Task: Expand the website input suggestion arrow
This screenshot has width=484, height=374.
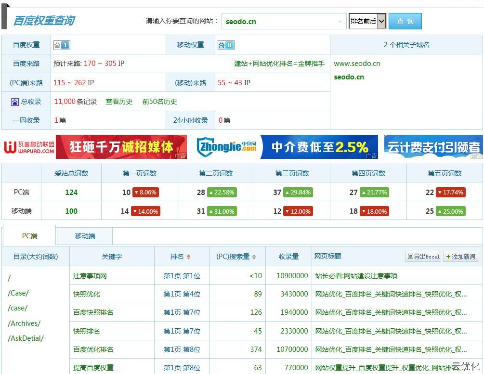Action: 340,22
